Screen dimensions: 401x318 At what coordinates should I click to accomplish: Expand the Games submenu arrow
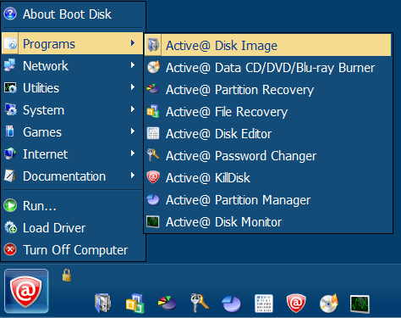click(x=133, y=131)
